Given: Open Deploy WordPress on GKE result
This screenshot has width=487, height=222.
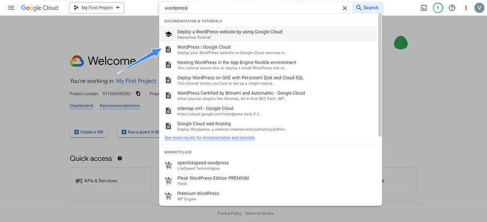Looking at the screenshot, I should click(x=269, y=80).
